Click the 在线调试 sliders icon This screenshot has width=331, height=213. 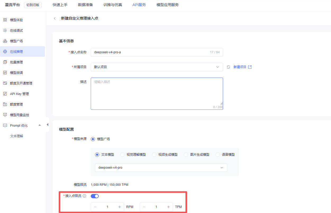click(x=5, y=31)
